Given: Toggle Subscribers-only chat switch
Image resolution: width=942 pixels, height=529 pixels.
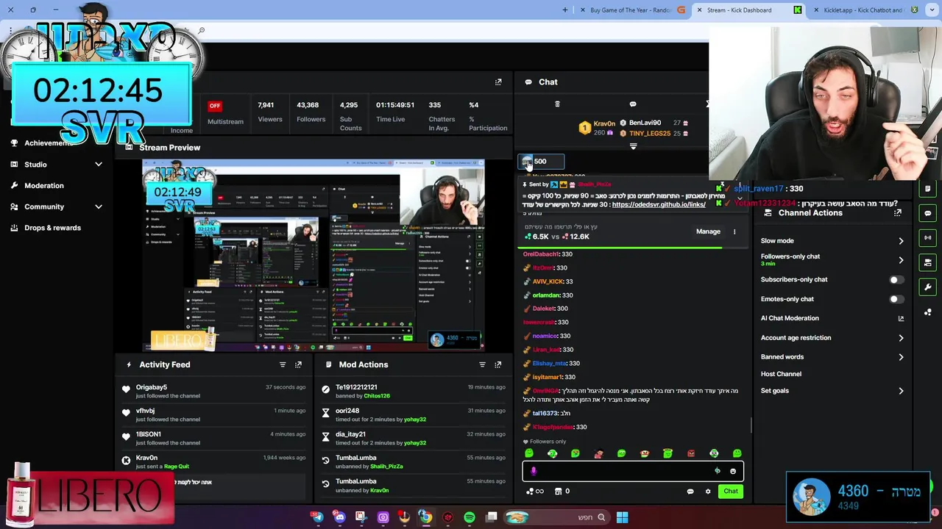Looking at the screenshot, I should pyautogui.click(x=896, y=280).
